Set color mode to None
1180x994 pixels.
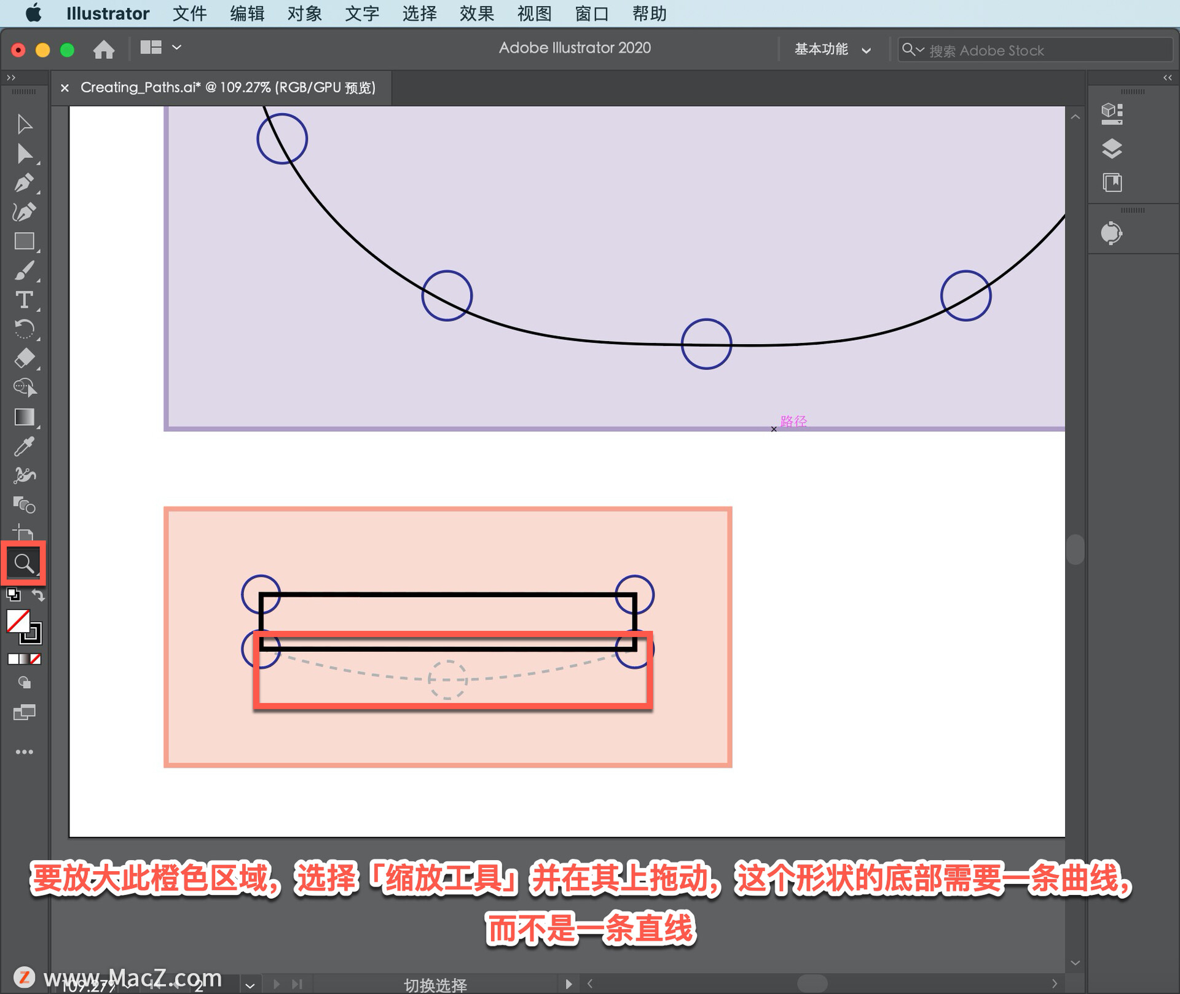point(36,659)
